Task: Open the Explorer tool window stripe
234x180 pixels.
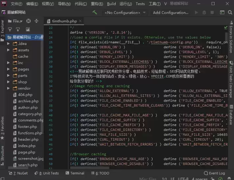Action: tap(2, 31)
